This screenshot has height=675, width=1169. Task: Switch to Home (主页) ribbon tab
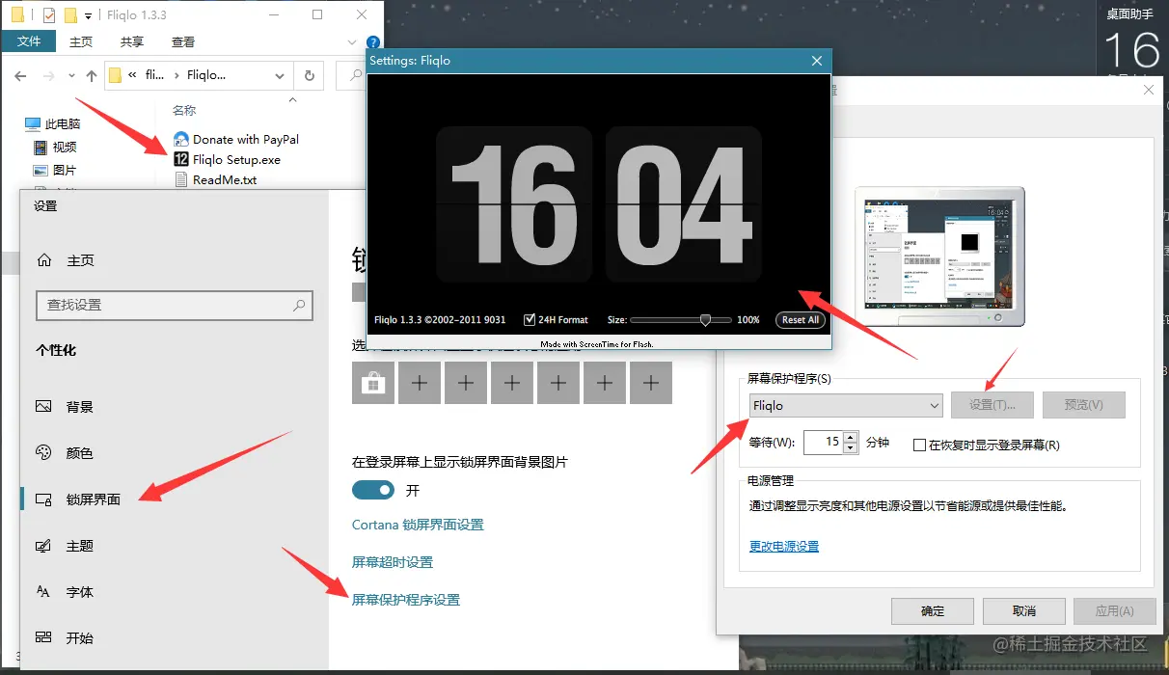click(81, 41)
